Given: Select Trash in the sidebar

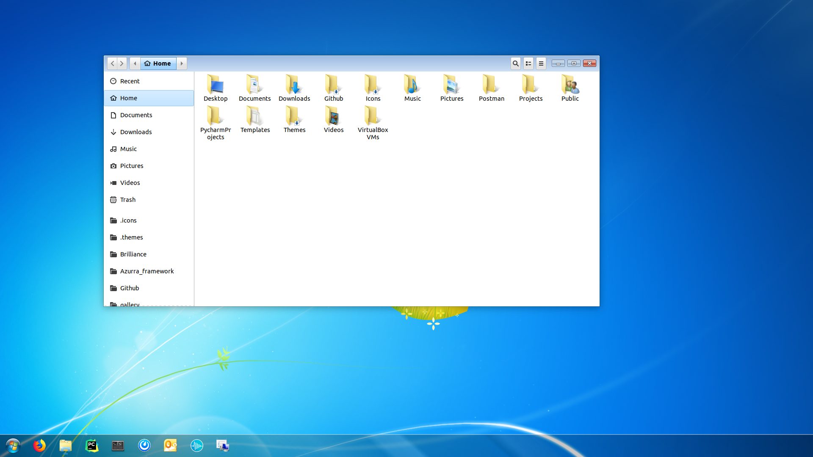Looking at the screenshot, I should (127, 200).
